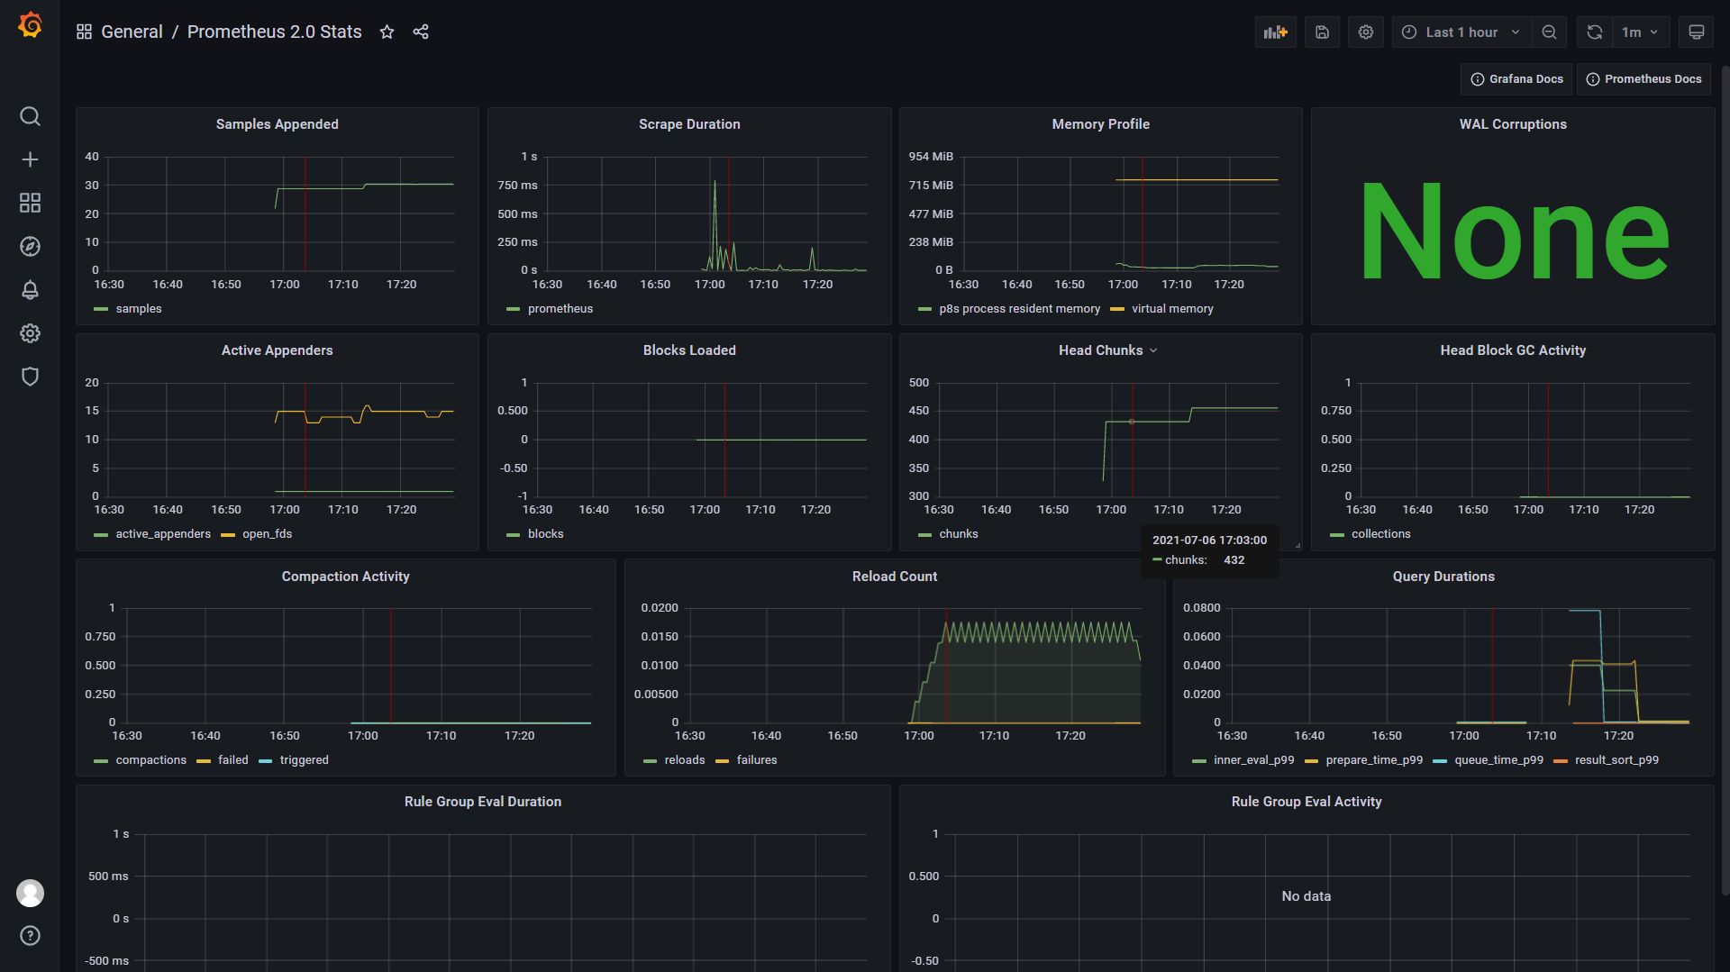Open the Grafana Docs link

pyautogui.click(x=1516, y=78)
